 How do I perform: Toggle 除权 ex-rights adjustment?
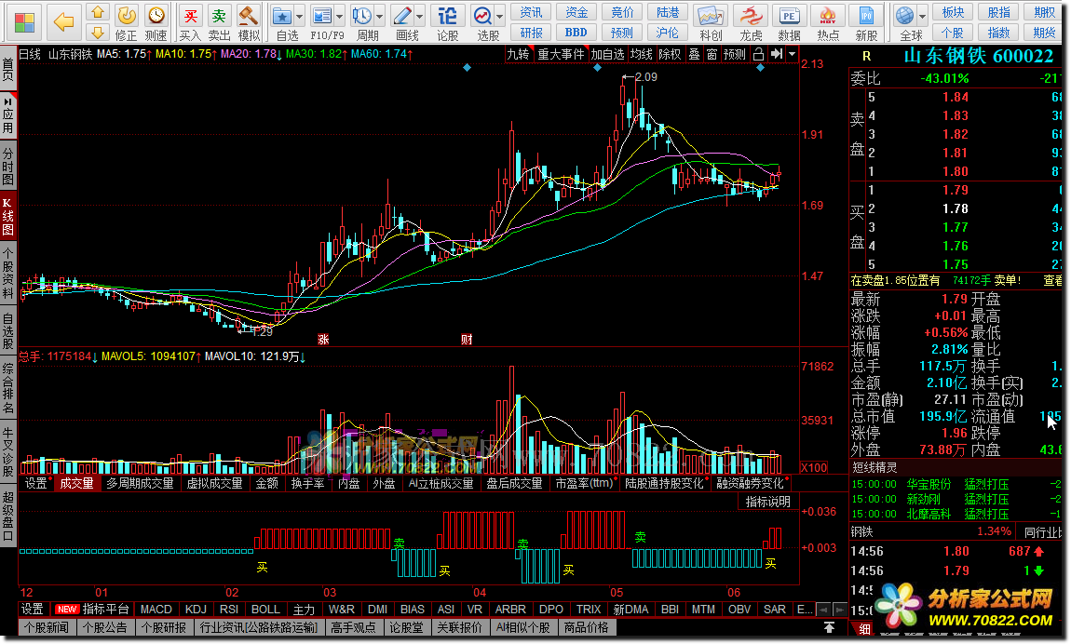(670, 54)
